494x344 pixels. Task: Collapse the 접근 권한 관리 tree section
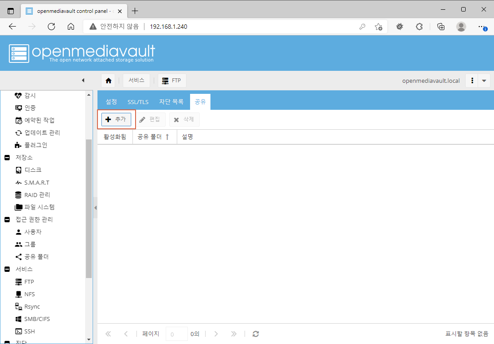[7, 219]
